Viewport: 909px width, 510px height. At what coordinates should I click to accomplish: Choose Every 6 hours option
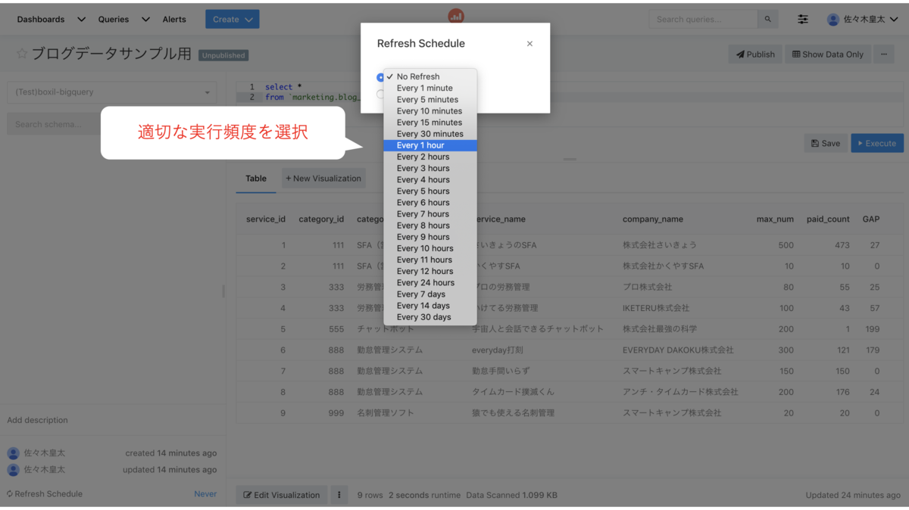point(430,202)
